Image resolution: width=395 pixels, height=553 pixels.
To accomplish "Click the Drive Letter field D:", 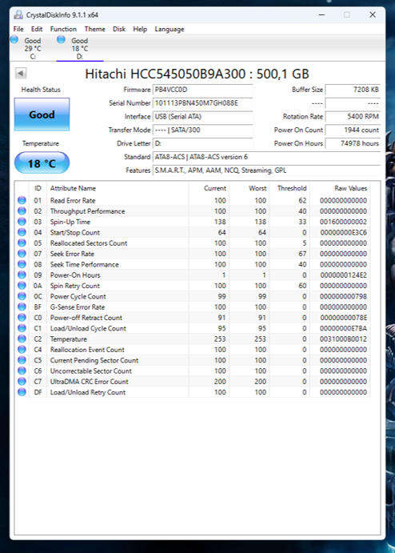I will (202, 143).
